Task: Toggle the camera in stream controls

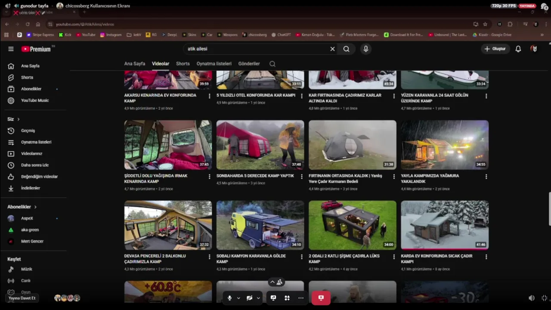Action: click(249, 298)
